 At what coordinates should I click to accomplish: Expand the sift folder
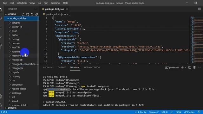click(x=13, y=97)
